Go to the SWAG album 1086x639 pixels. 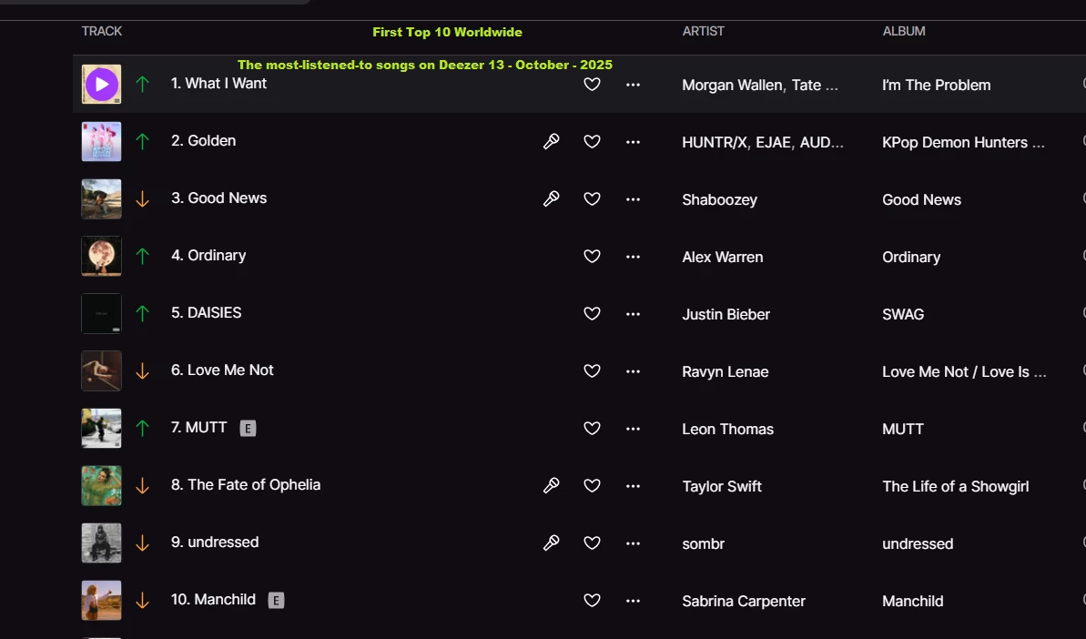(903, 315)
